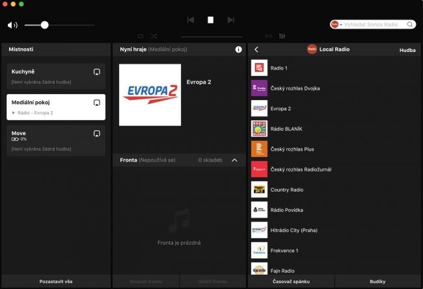
Task: Toggle shuffle mode
Action: coord(154,36)
